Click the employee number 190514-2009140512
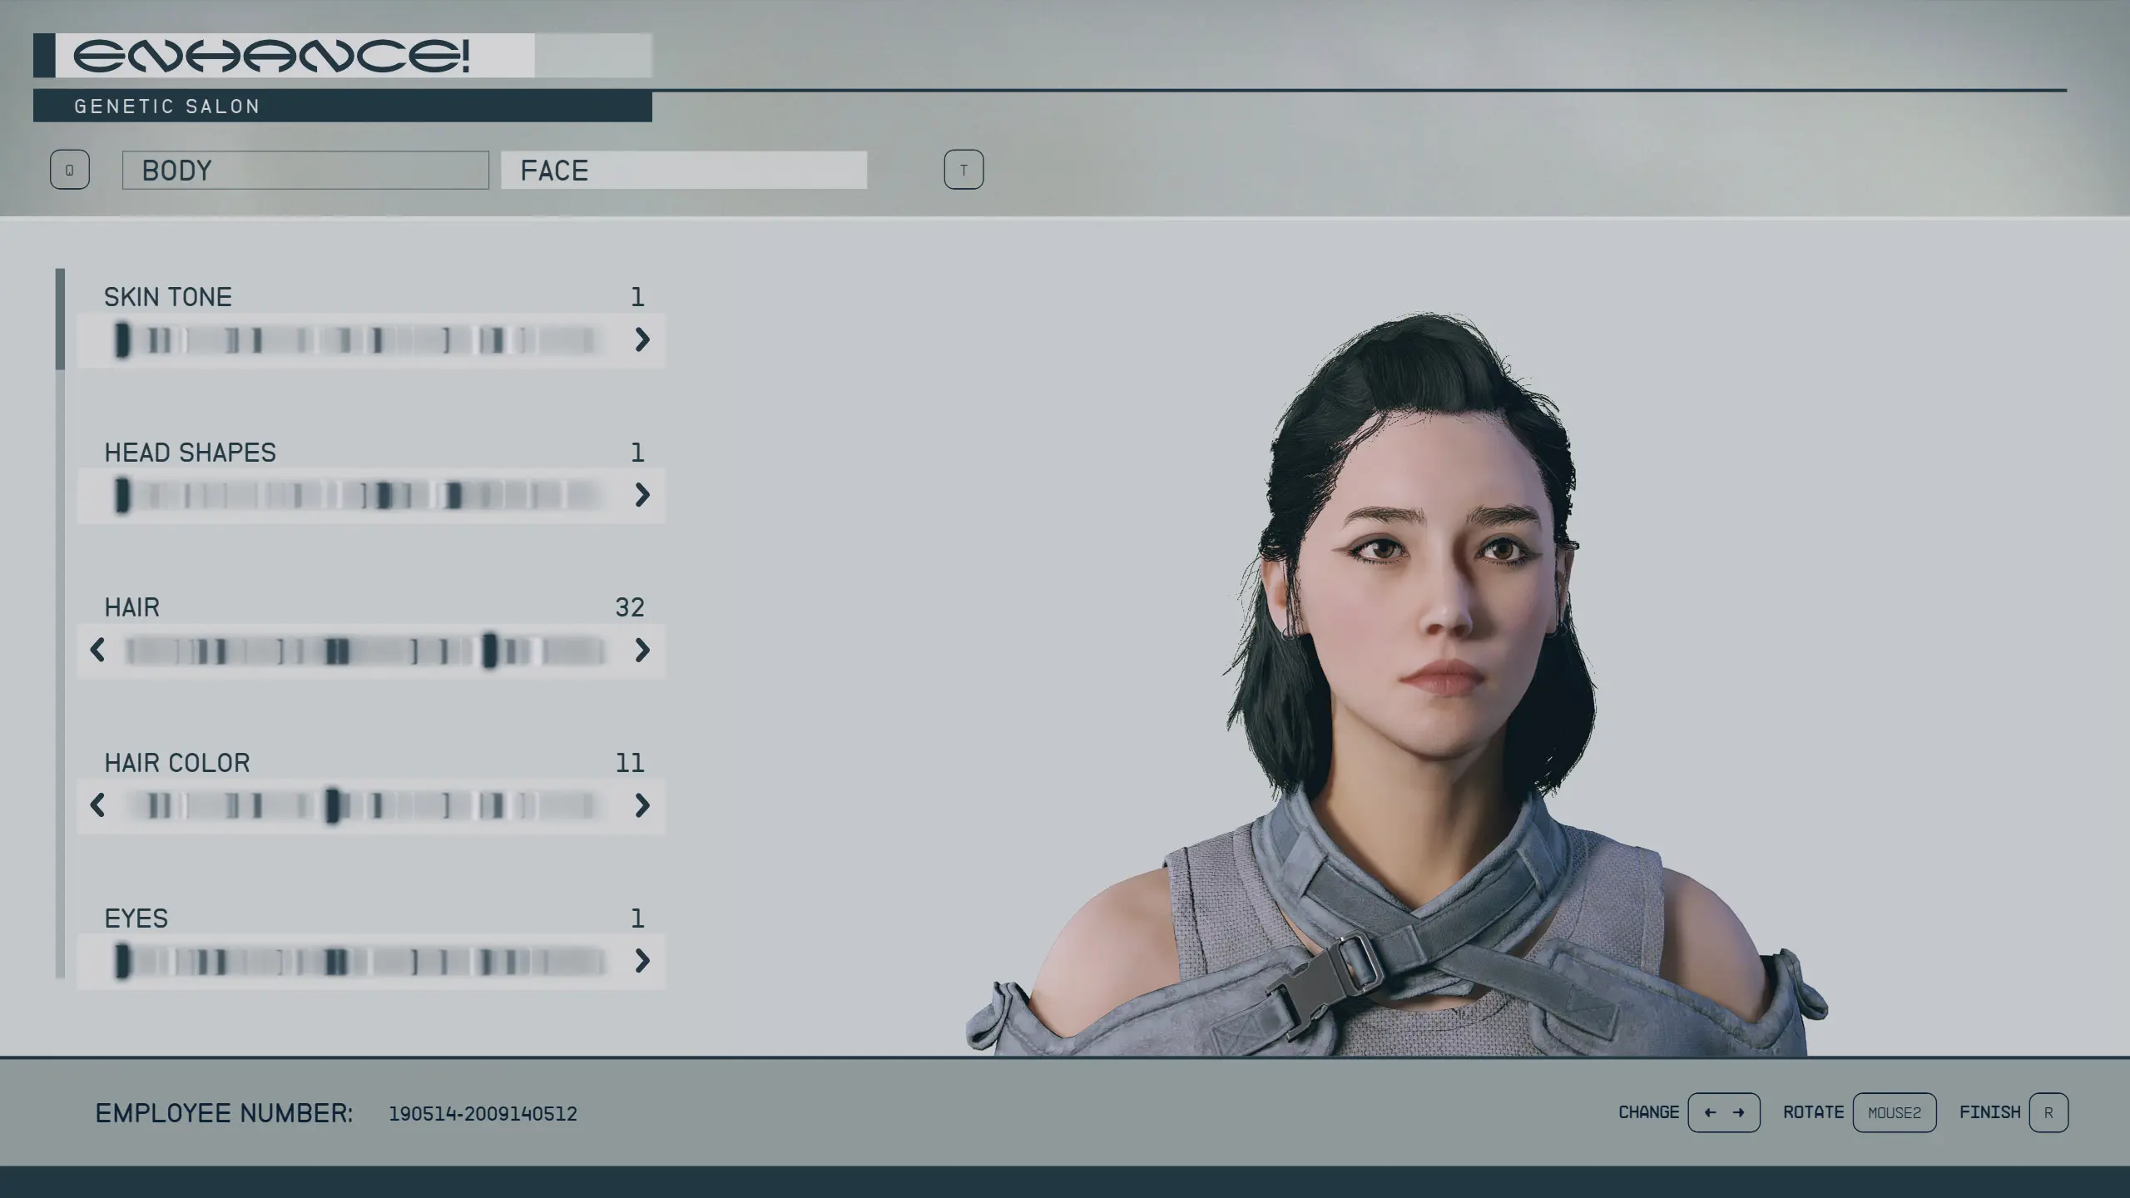 click(483, 1114)
